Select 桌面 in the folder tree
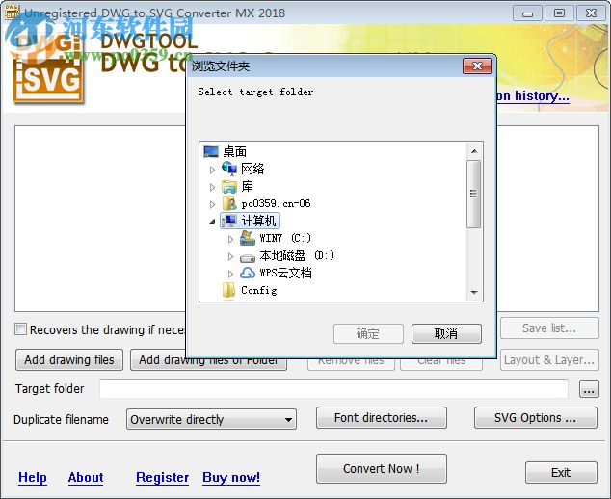This screenshot has width=611, height=499. (234, 151)
